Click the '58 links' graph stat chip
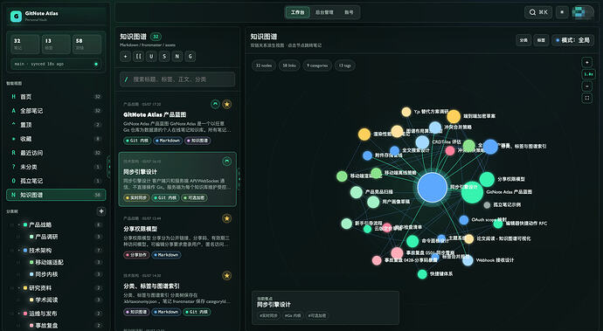The height and width of the screenshot is (331, 603). pyautogui.click(x=289, y=66)
